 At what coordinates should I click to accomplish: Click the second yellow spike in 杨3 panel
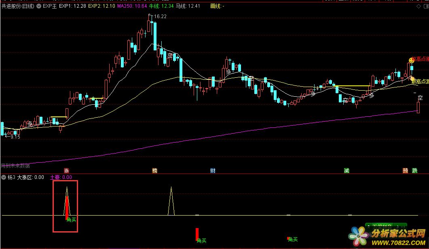pos(171,201)
